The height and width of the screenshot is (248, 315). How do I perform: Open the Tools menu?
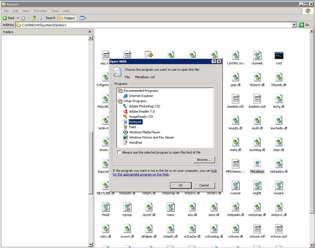click(55, 11)
